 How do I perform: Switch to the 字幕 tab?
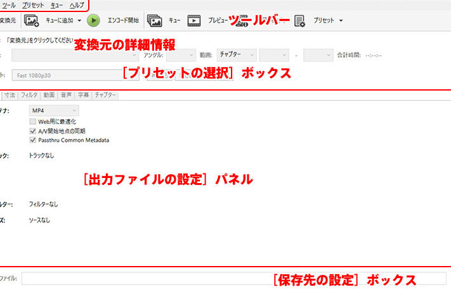[x=83, y=95]
